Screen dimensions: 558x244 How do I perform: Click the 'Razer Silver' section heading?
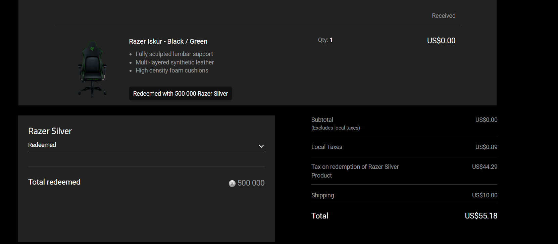pyautogui.click(x=50, y=131)
